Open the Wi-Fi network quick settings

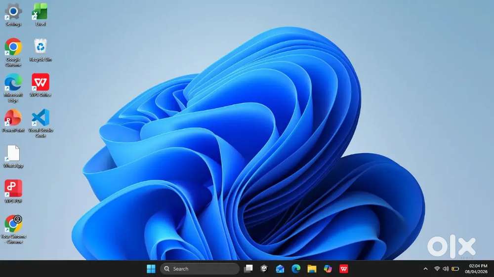click(x=437, y=269)
